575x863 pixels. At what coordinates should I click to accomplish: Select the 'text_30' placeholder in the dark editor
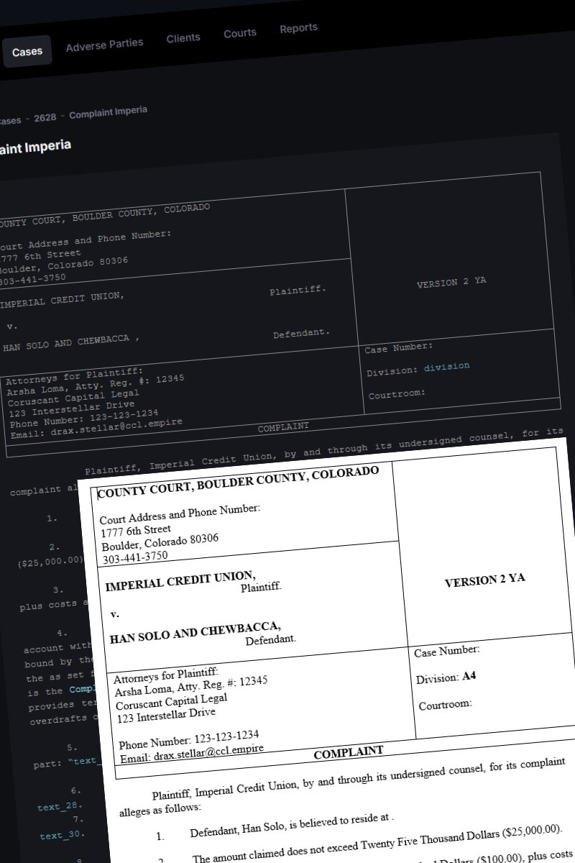click(x=61, y=835)
